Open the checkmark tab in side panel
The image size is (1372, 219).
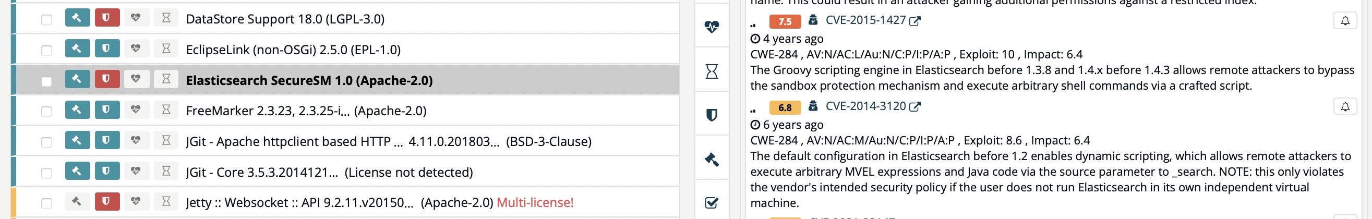click(712, 202)
